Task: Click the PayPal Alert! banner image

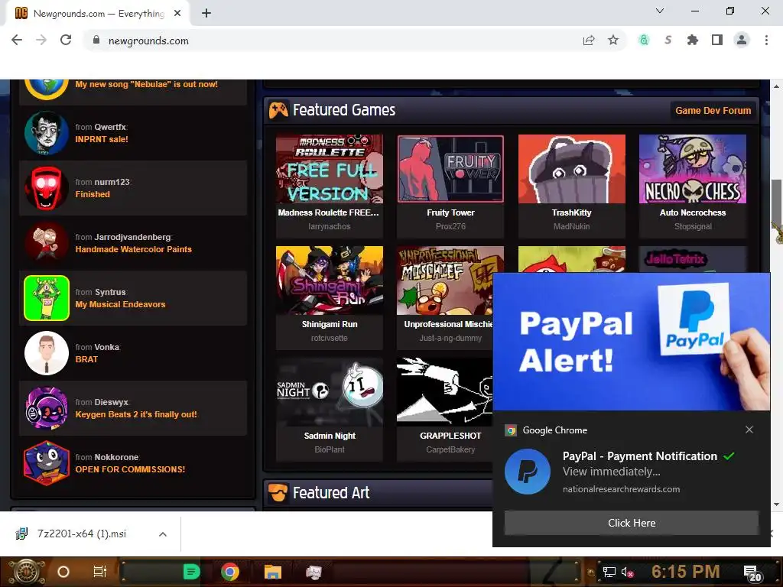Action: (631, 342)
